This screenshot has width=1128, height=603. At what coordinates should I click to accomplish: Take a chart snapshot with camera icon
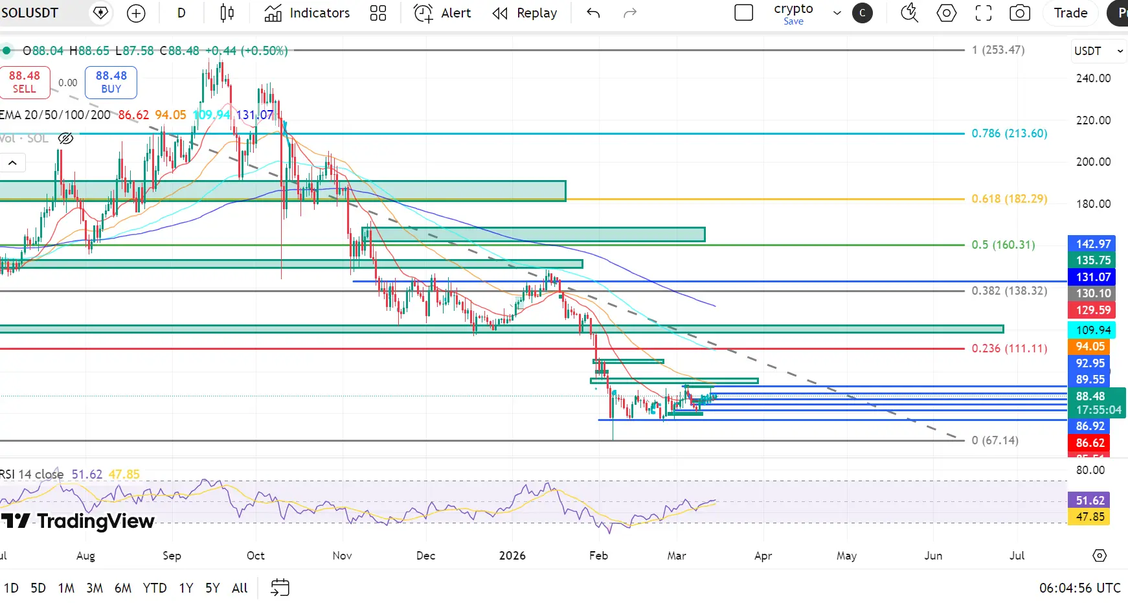[x=1020, y=13]
